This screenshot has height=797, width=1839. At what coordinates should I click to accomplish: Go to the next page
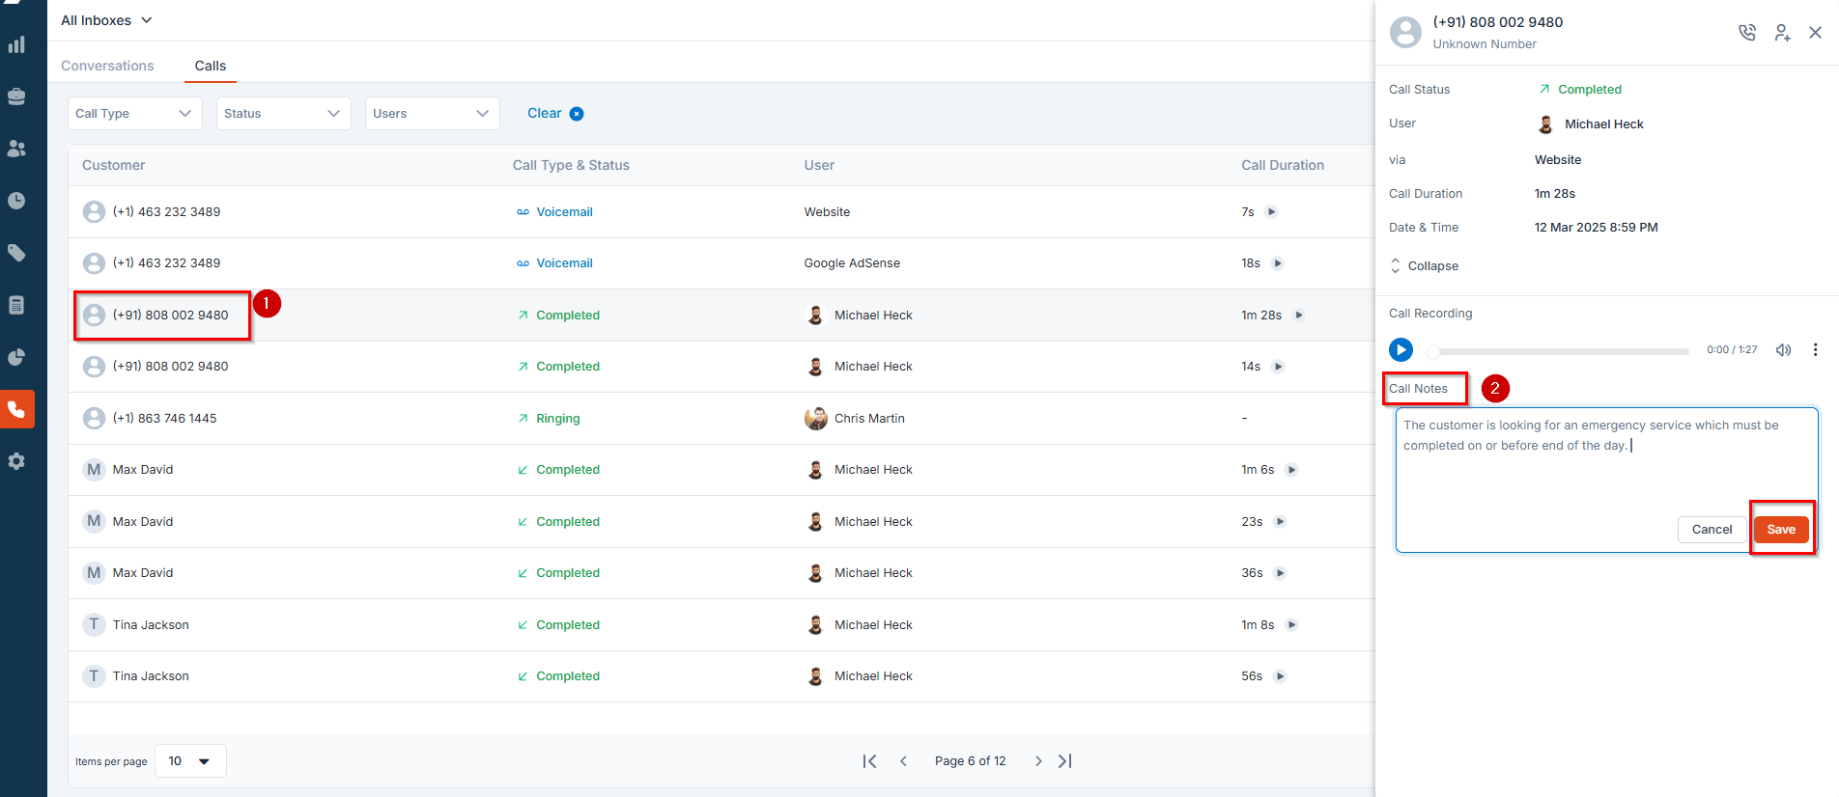click(1038, 761)
